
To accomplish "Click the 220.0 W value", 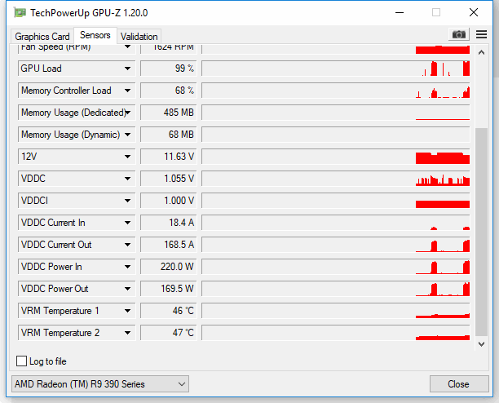I will [x=169, y=267].
